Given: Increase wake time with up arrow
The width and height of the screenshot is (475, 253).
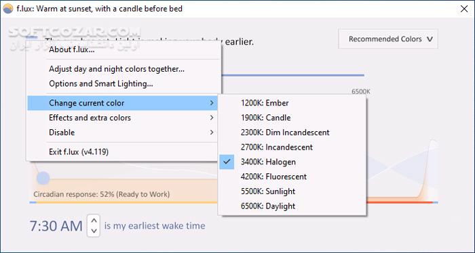Looking at the screenshot, I should coord(94,221).
